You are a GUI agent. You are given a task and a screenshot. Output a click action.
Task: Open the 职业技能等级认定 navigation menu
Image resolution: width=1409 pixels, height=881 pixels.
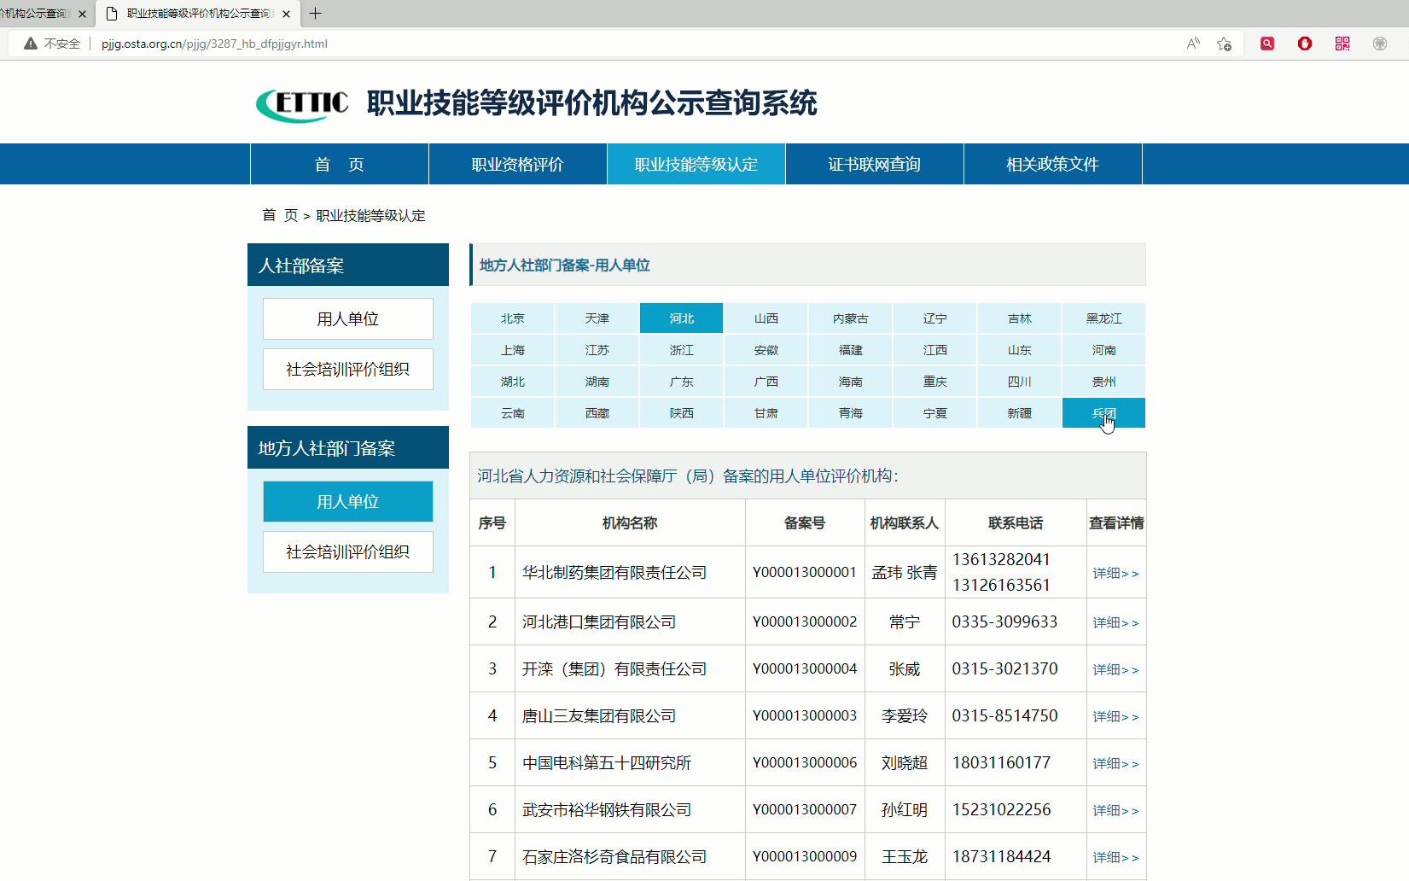tap(696, 164)
